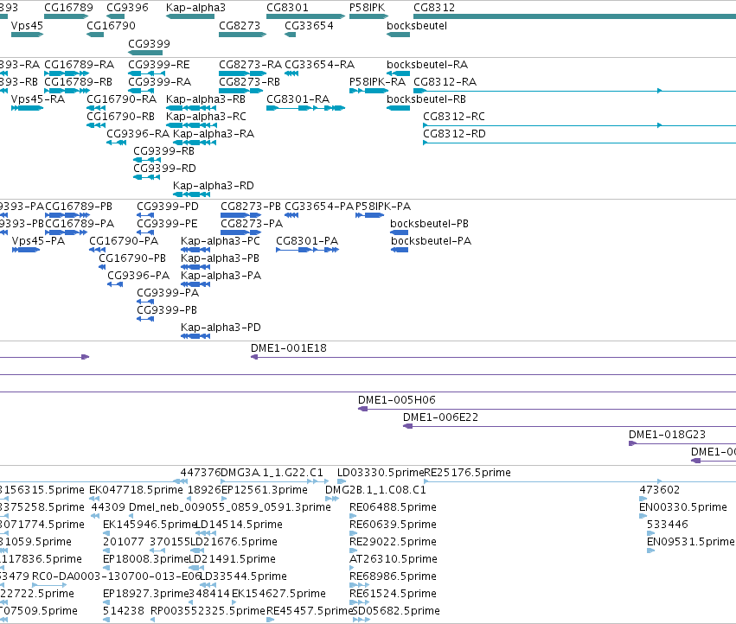Select EST EN00330.5prime
This screenshot has width=736, height=624.
coord(643,516)
